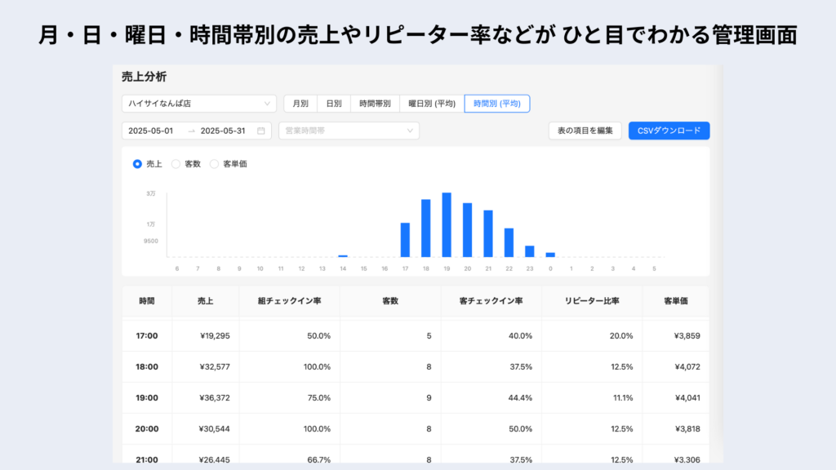
Task: Select the 客数 radio button
Action: pyautogui.click(x=176, y=164)
